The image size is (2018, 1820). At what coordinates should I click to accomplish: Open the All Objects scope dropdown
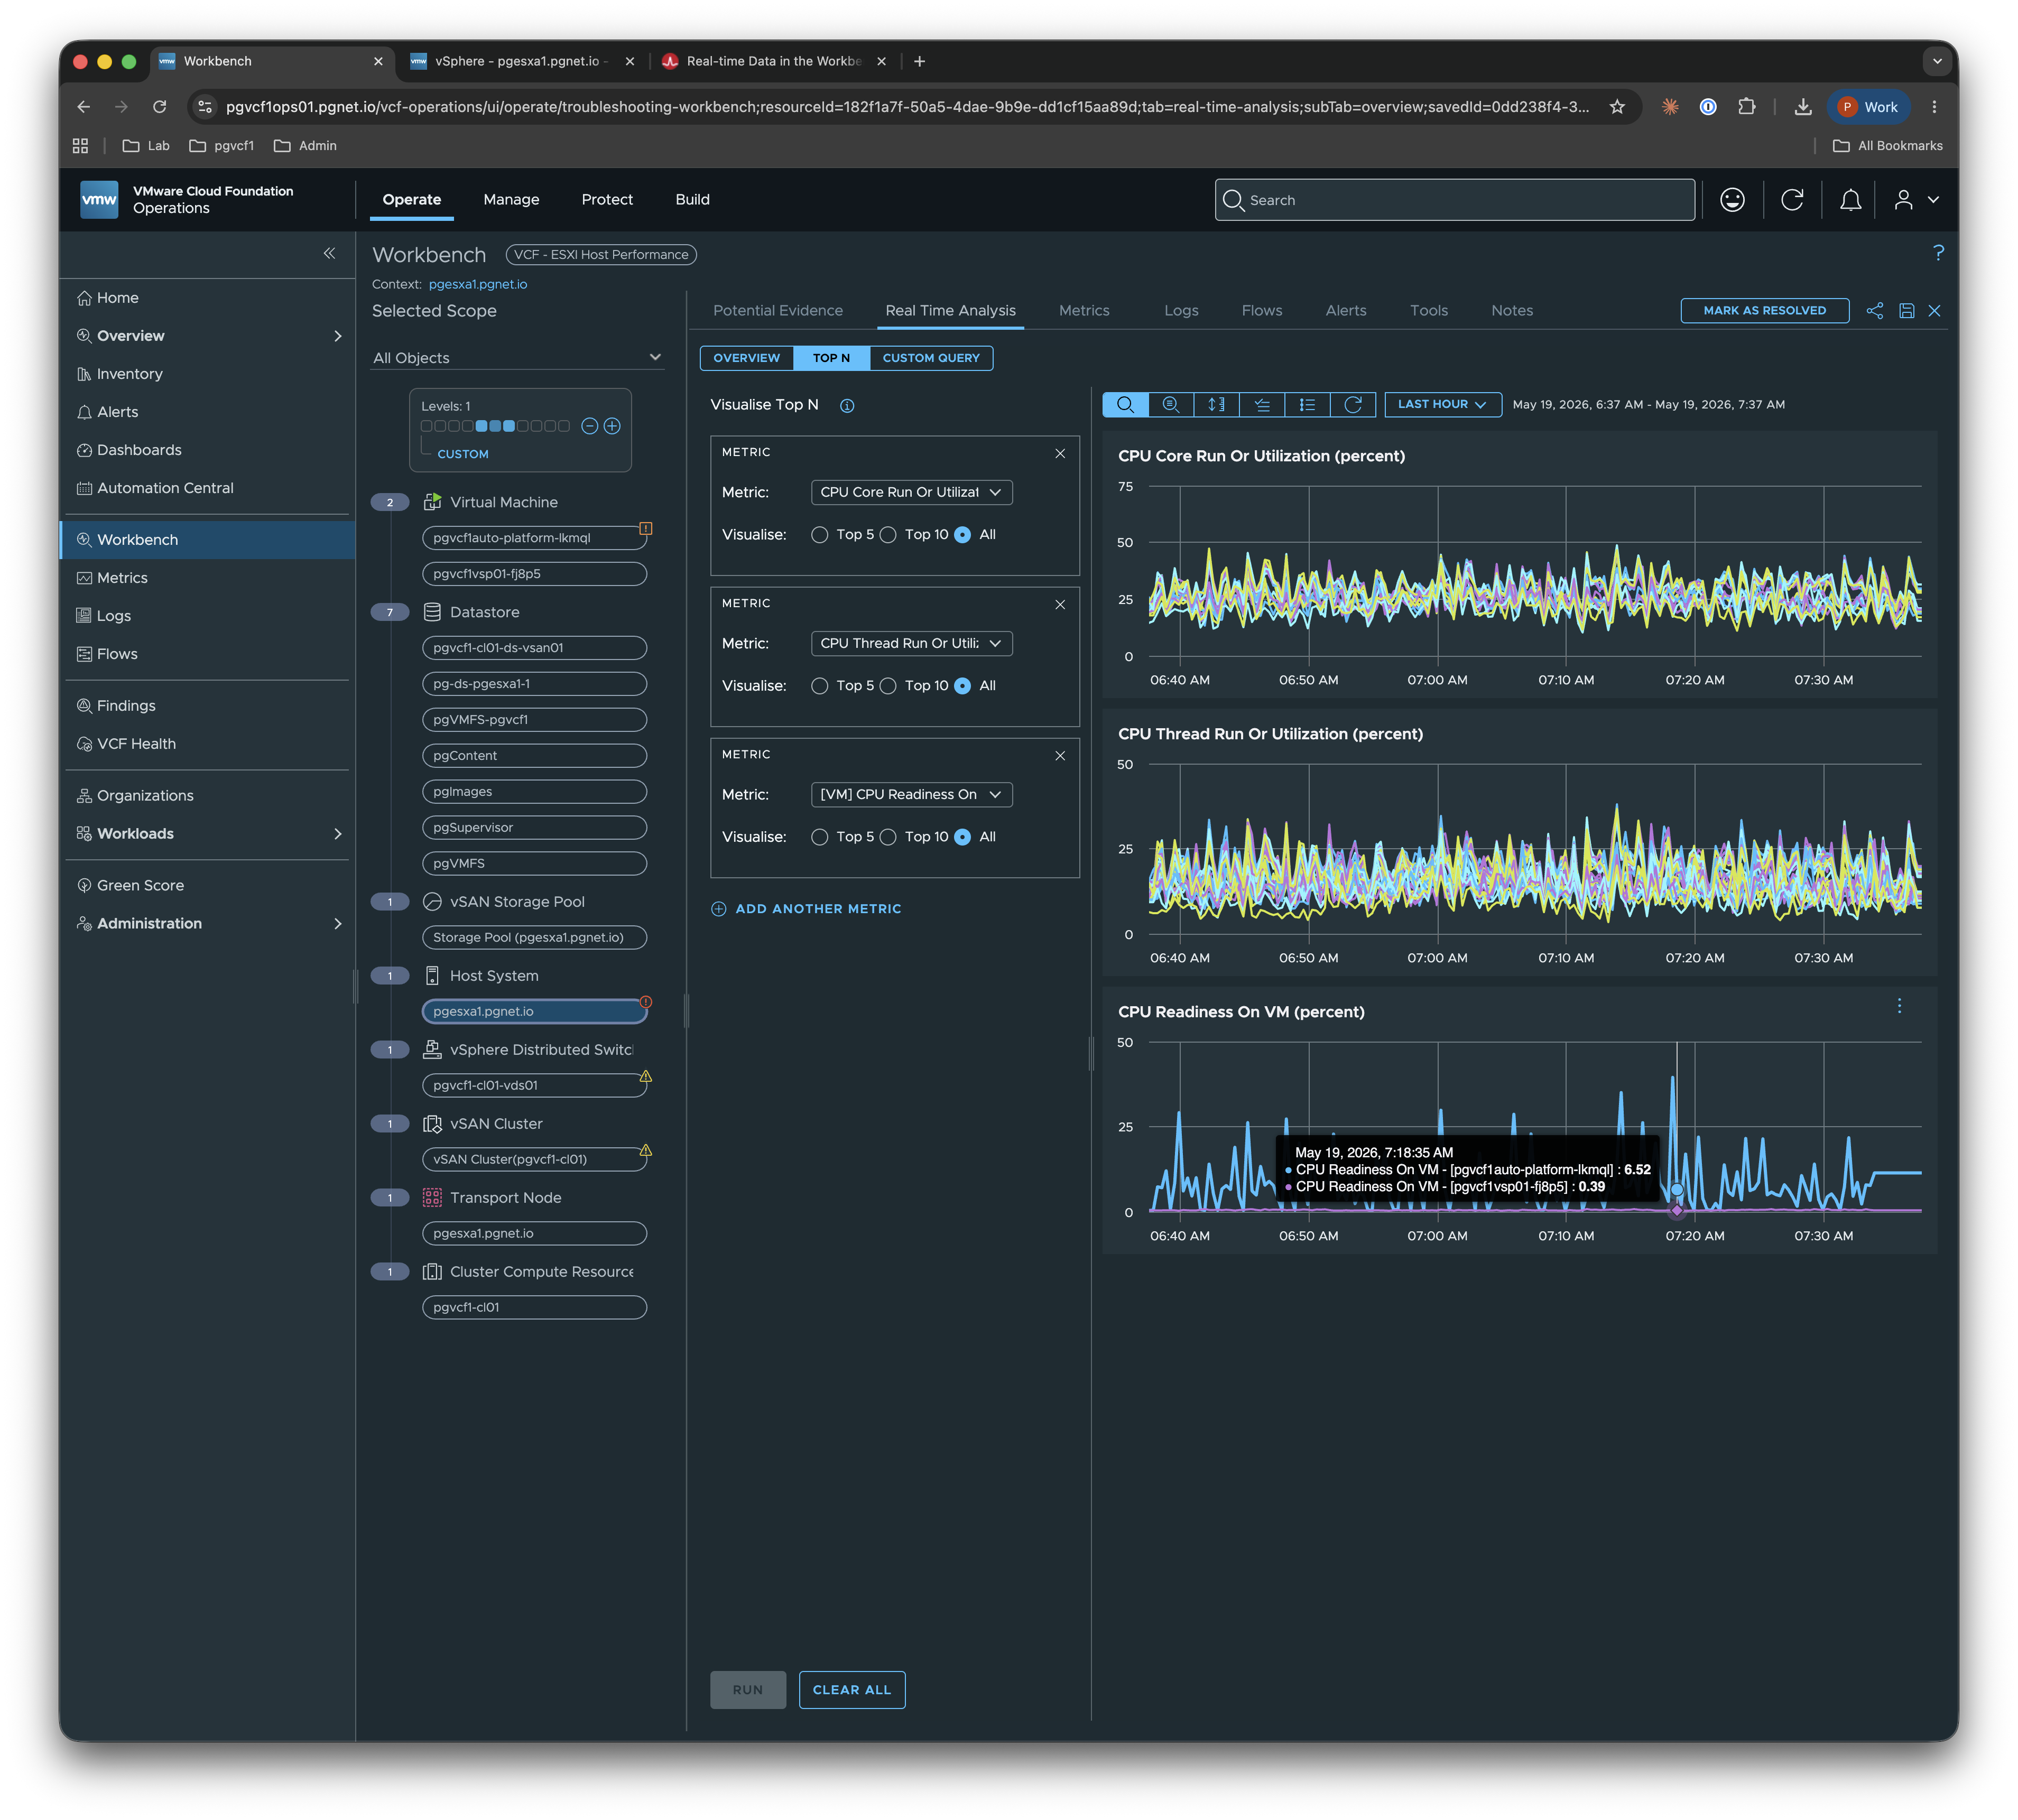pyautogui.click(x=517, y=358)
